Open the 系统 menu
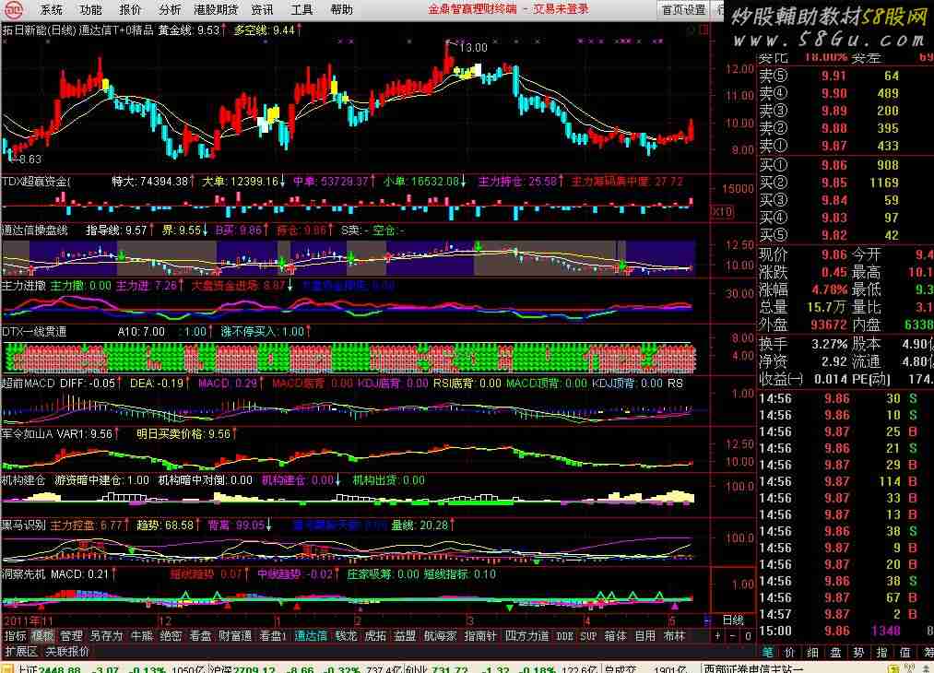The height and width of the screenshot is (673, 934). coord(52,9)
